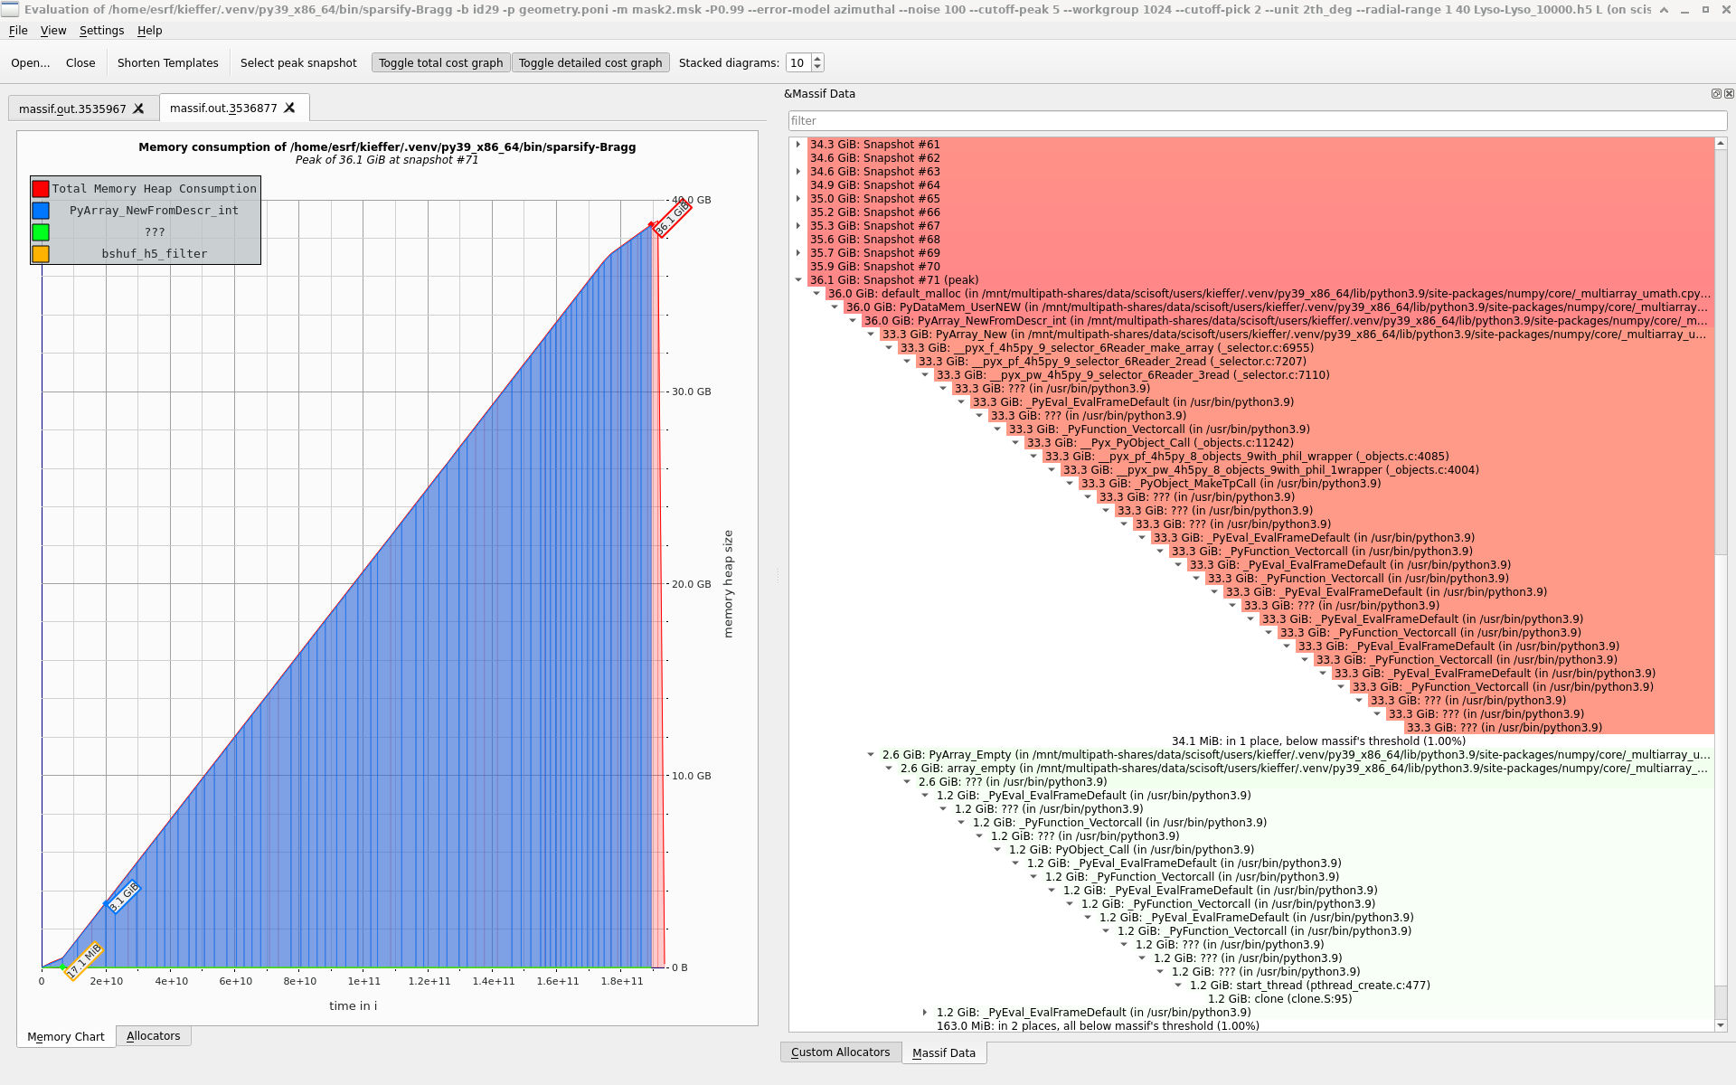Viewport: 1736px width, 1085px height.
Task: Open the View menu
Action: pyautogui.click(x=53, y=30)
